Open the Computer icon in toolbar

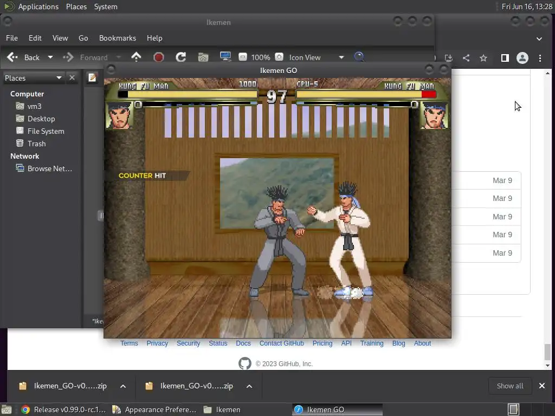click(x=225, y=56)
